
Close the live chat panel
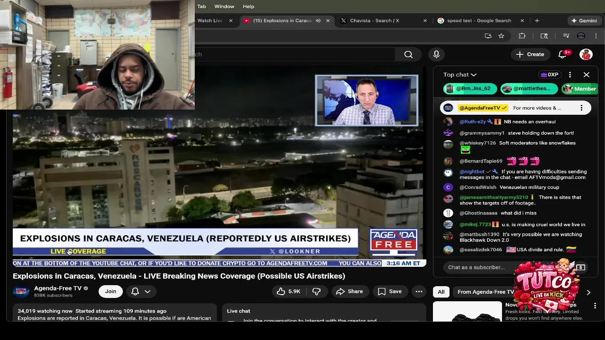(x=587, y=75)
